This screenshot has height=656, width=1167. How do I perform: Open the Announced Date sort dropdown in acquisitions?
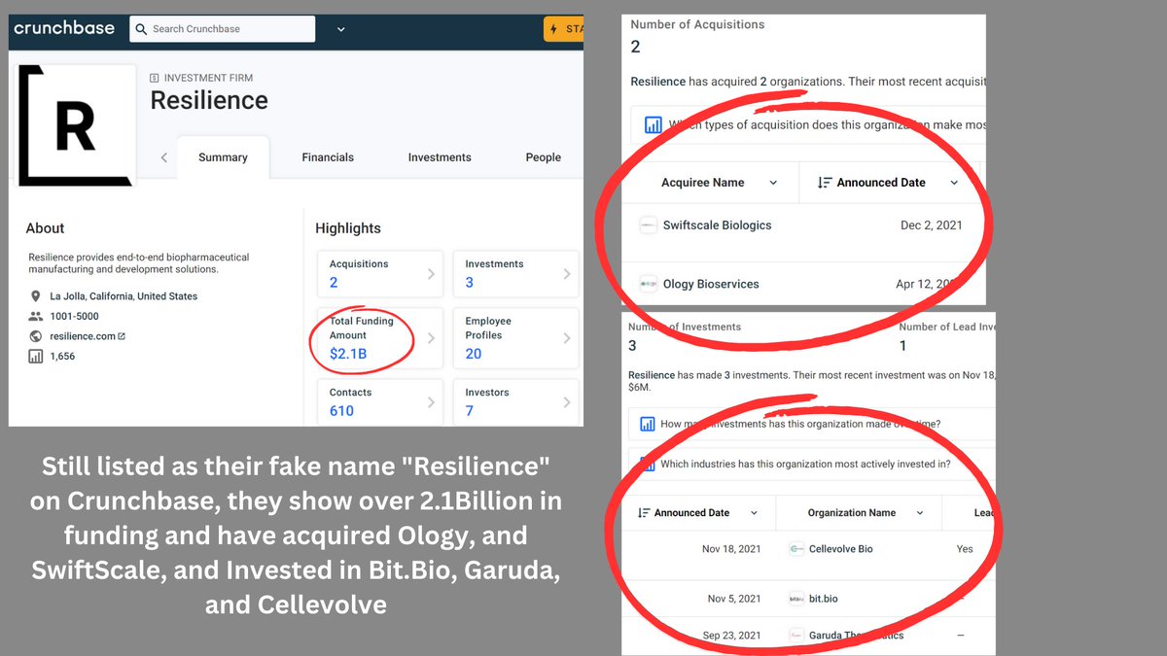coord(954,183)
